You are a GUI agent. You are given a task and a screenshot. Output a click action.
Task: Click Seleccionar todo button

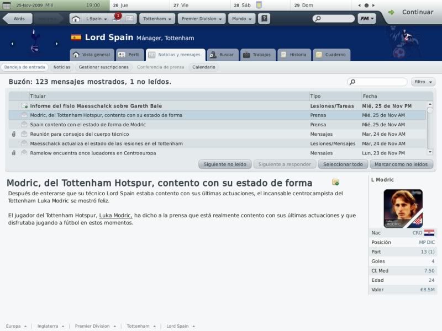tap(343, 164)
